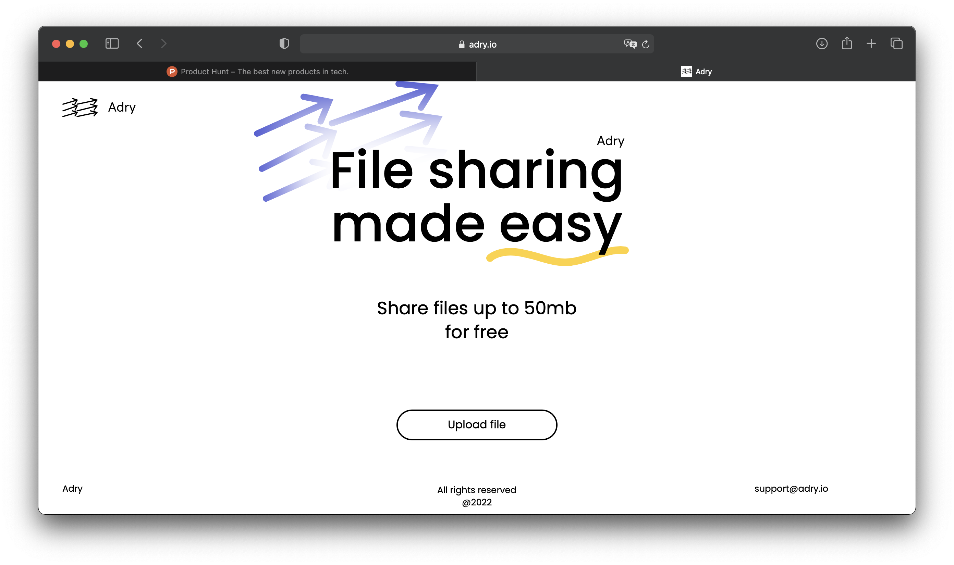Click the adry.io address bar
Screen dimensions: 954x565
pyautogui.click(x=476, y=44)
